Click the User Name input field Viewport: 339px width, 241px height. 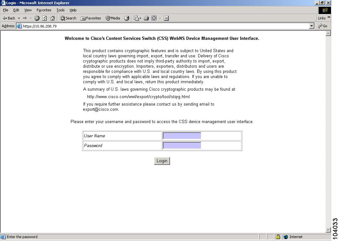point(182,136)
